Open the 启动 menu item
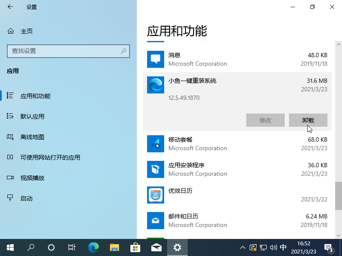 26,198
